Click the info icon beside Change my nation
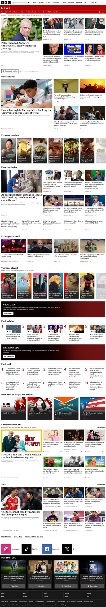Screen dimensions: 106x607 tap(20, 71)
